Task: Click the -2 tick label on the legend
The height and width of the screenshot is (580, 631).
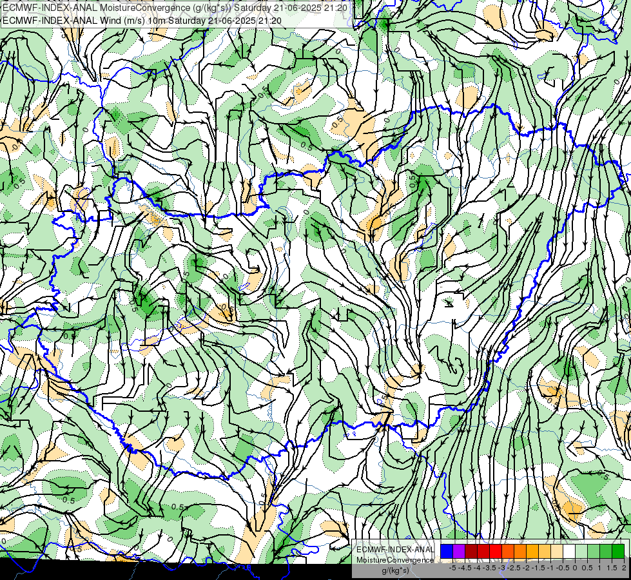Action: click(527, 568)
